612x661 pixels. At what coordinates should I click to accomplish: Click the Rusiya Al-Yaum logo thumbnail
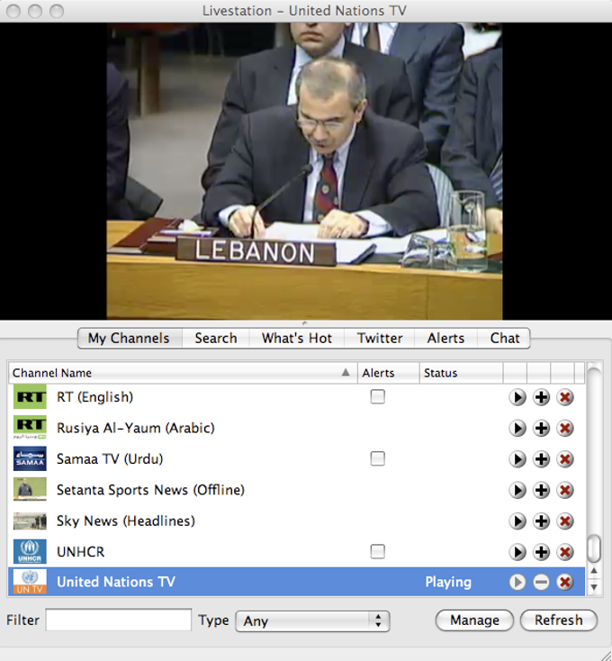coord(30,427)
